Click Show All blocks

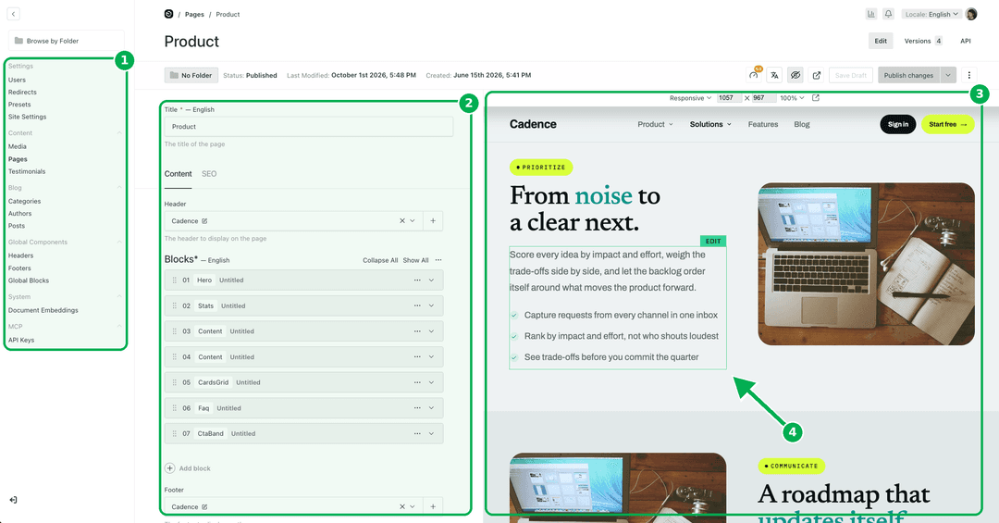415,260
